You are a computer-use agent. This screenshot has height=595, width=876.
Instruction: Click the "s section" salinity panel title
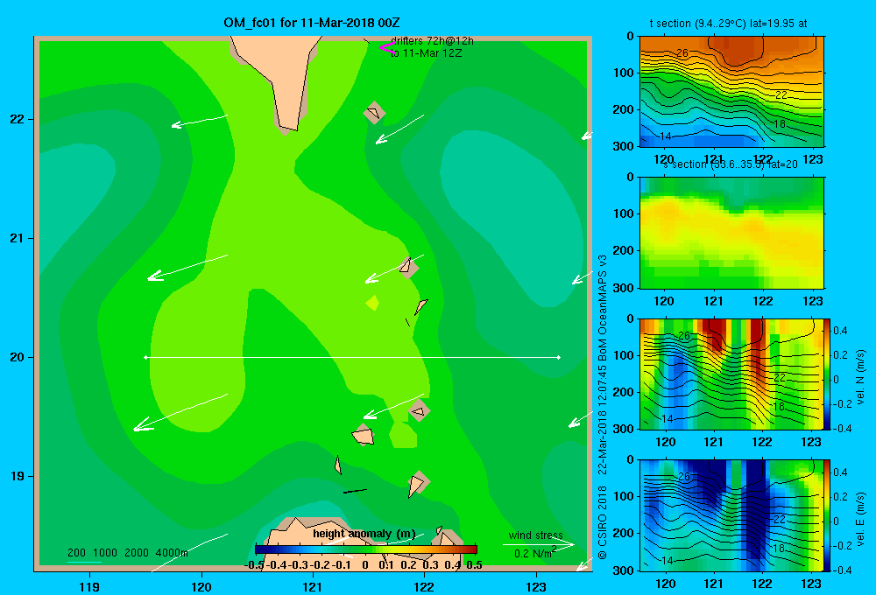tap(731, 164)
